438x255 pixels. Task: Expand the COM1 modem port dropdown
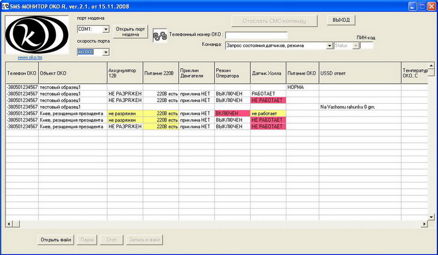click(106, 29)
